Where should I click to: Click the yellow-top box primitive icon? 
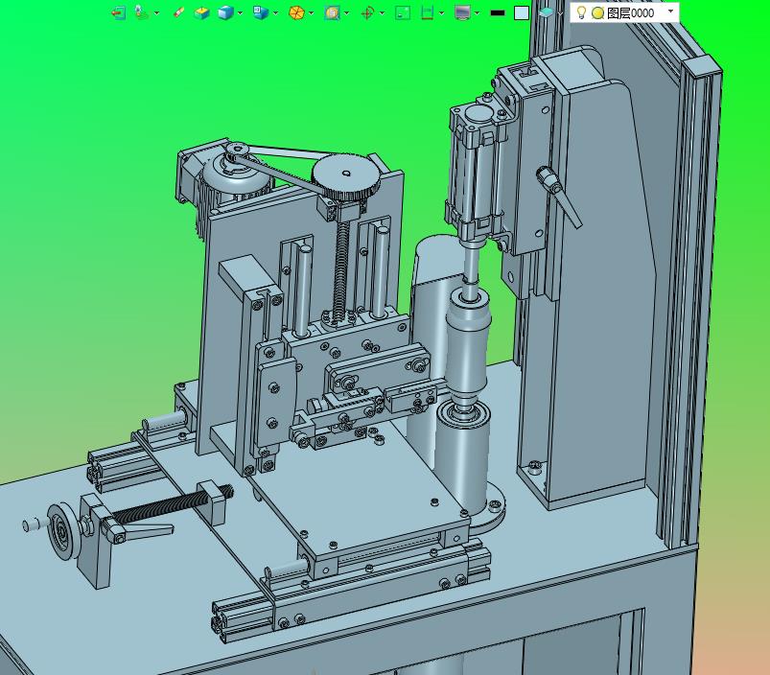coord(201,12)
